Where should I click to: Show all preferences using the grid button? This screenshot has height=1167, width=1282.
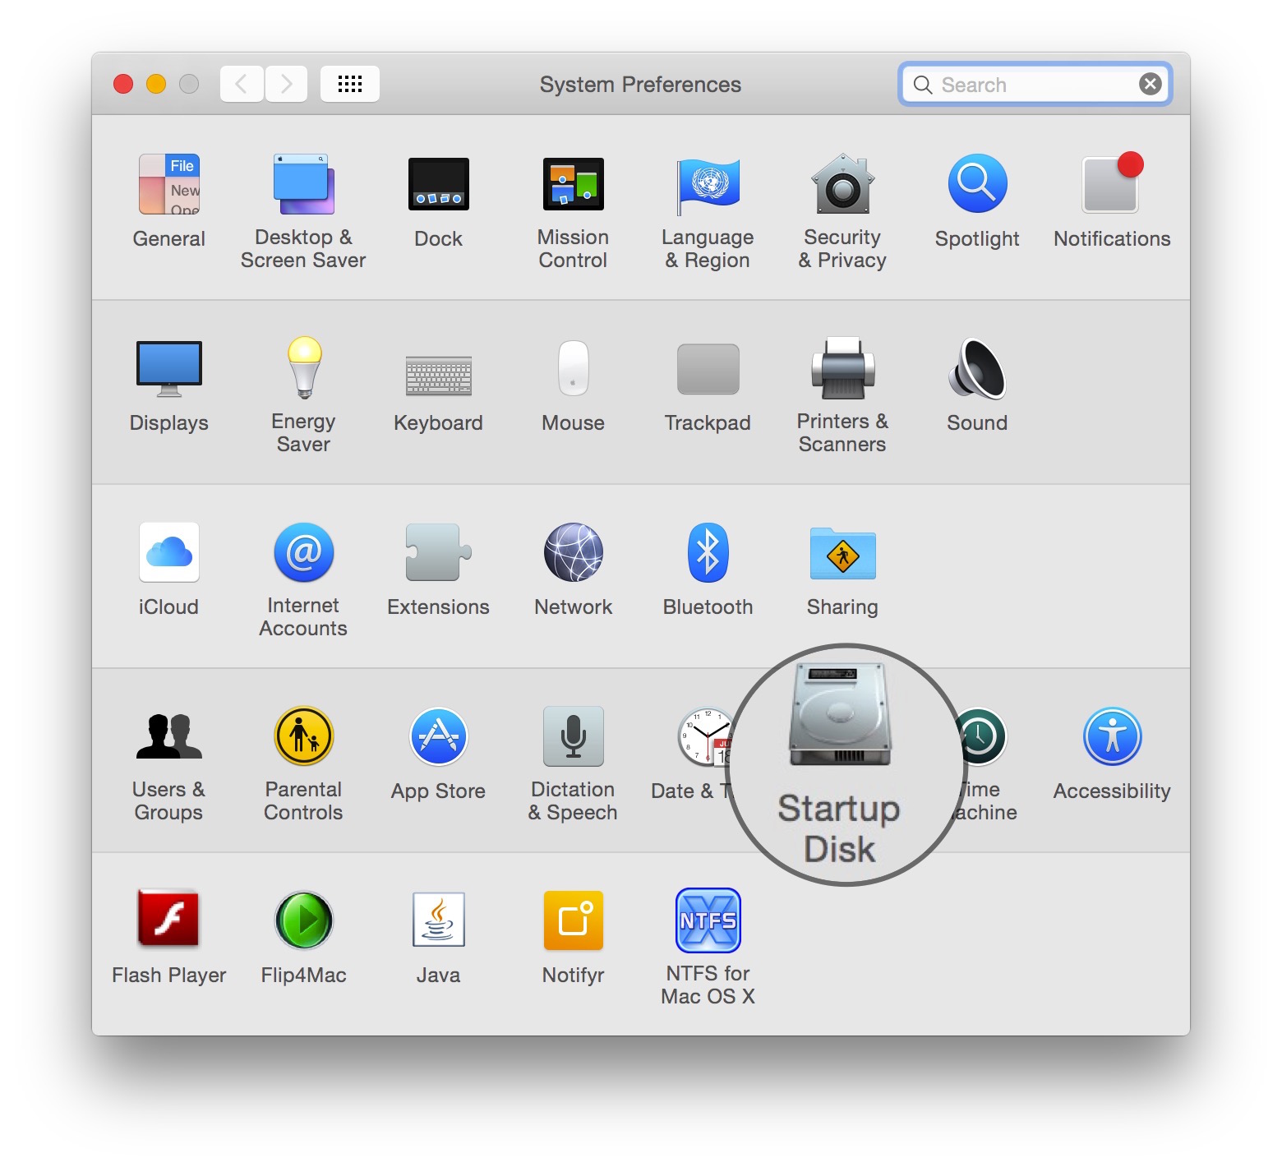tap(349, 83)
